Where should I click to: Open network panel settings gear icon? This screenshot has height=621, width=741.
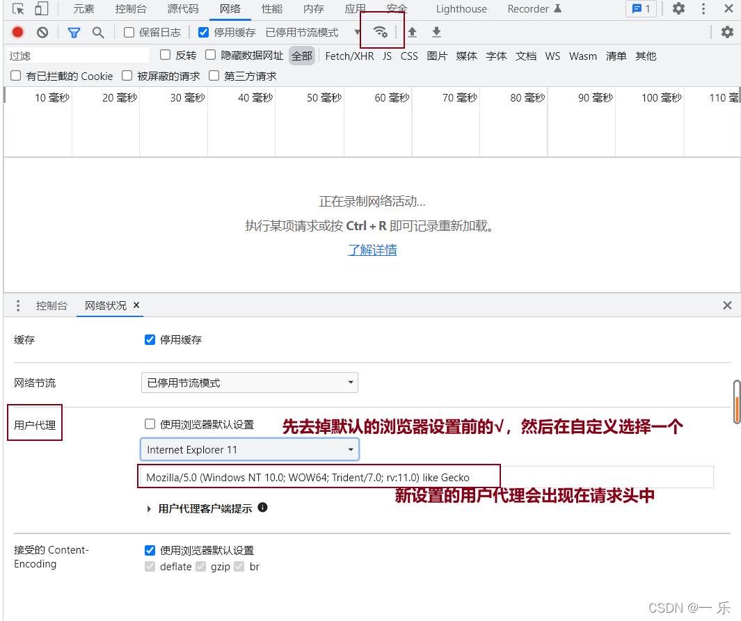click(727, 32)
